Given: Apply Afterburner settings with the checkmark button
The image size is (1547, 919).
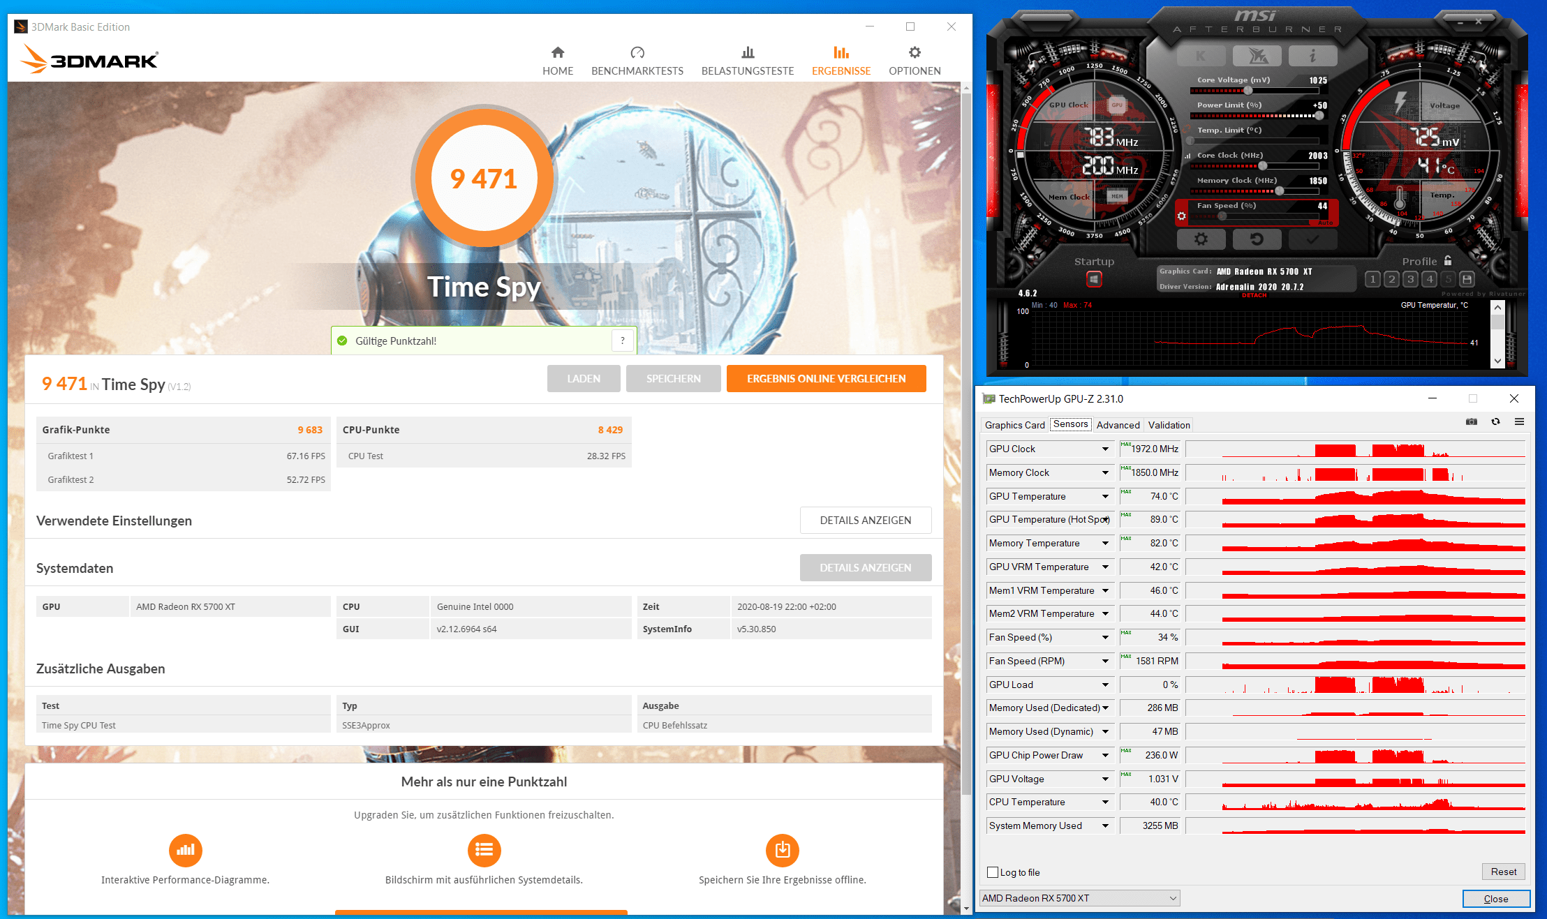Looking at the screenshot, I should 1312,239.
